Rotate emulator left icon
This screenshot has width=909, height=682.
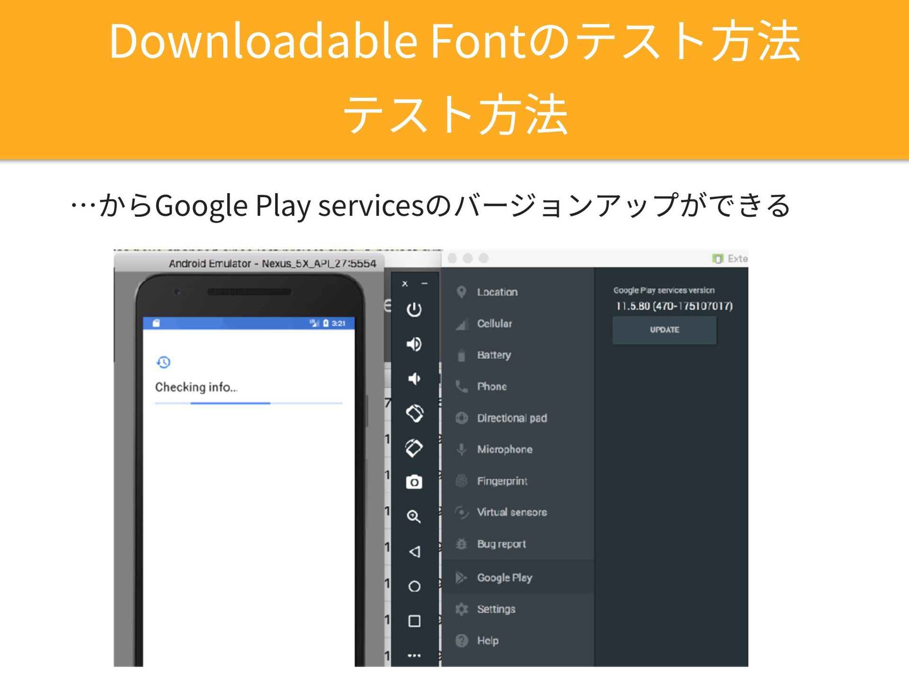(414, 413)
